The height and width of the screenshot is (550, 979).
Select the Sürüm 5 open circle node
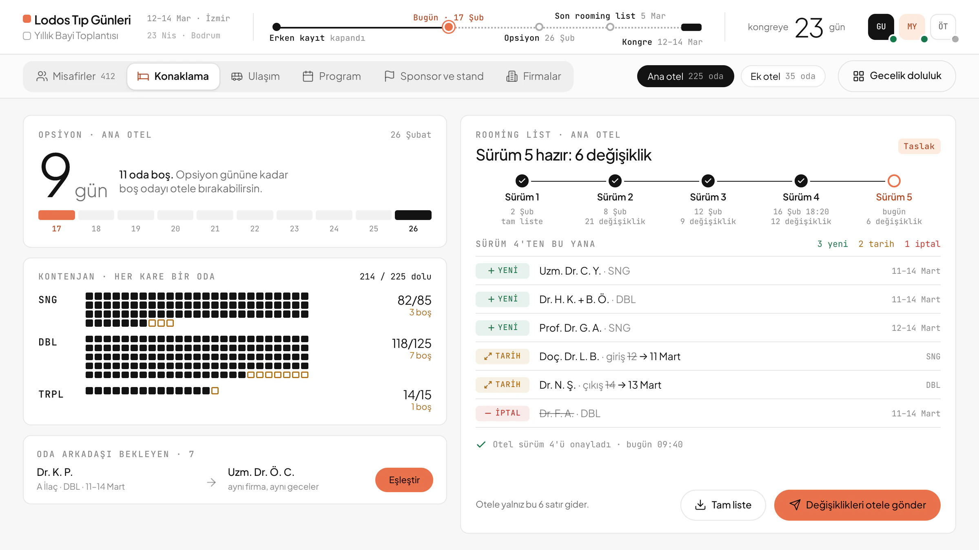pos(894,180)
